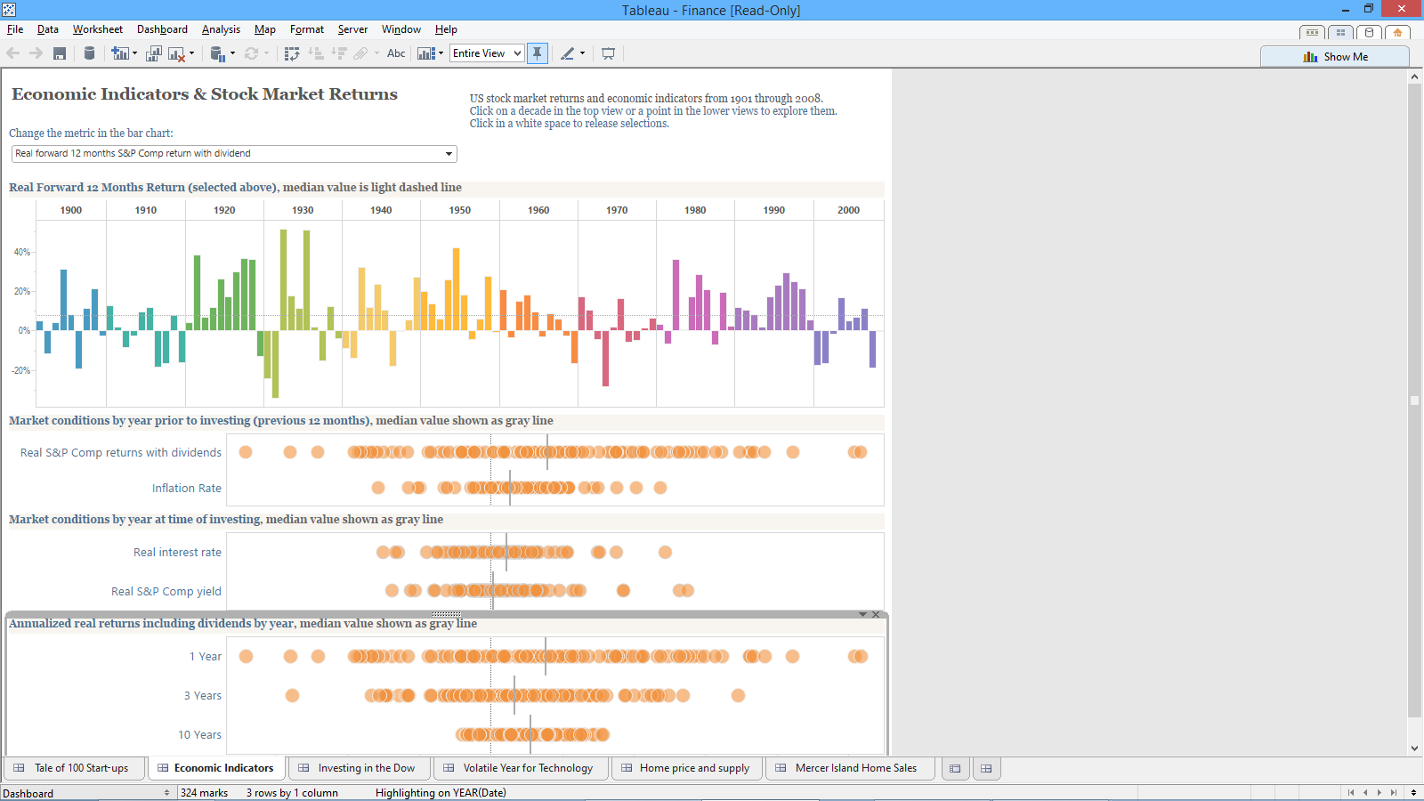Click the Swap rows and columns icon
The image size is (1424, 801).
292,53
